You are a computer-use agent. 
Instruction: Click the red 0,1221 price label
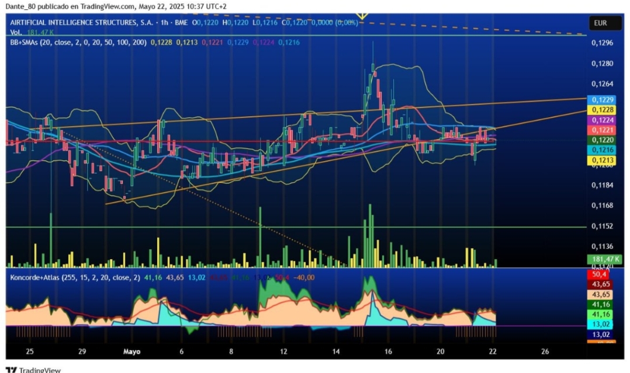coord(603,130)
